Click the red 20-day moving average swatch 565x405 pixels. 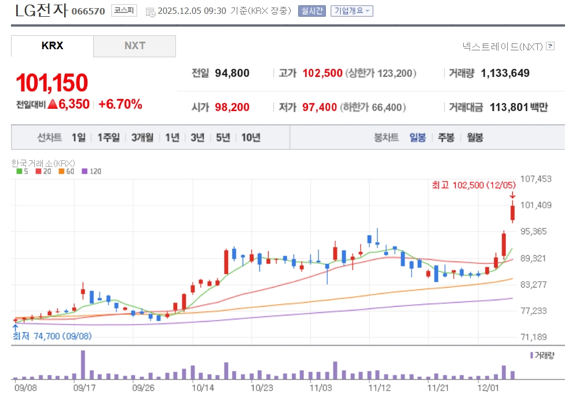[x=38, y=171]
